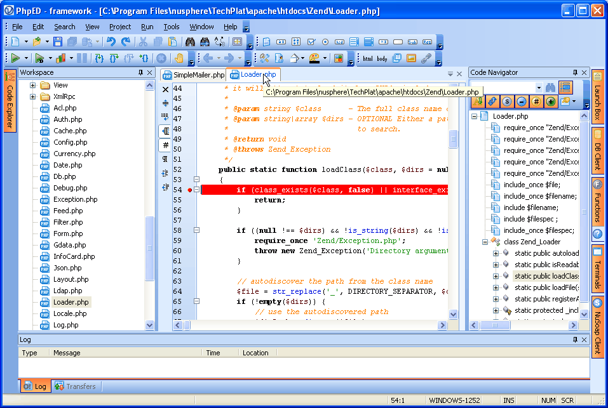Start the Run green play button
Screen dimensions: 608x408
coord(15,58)
